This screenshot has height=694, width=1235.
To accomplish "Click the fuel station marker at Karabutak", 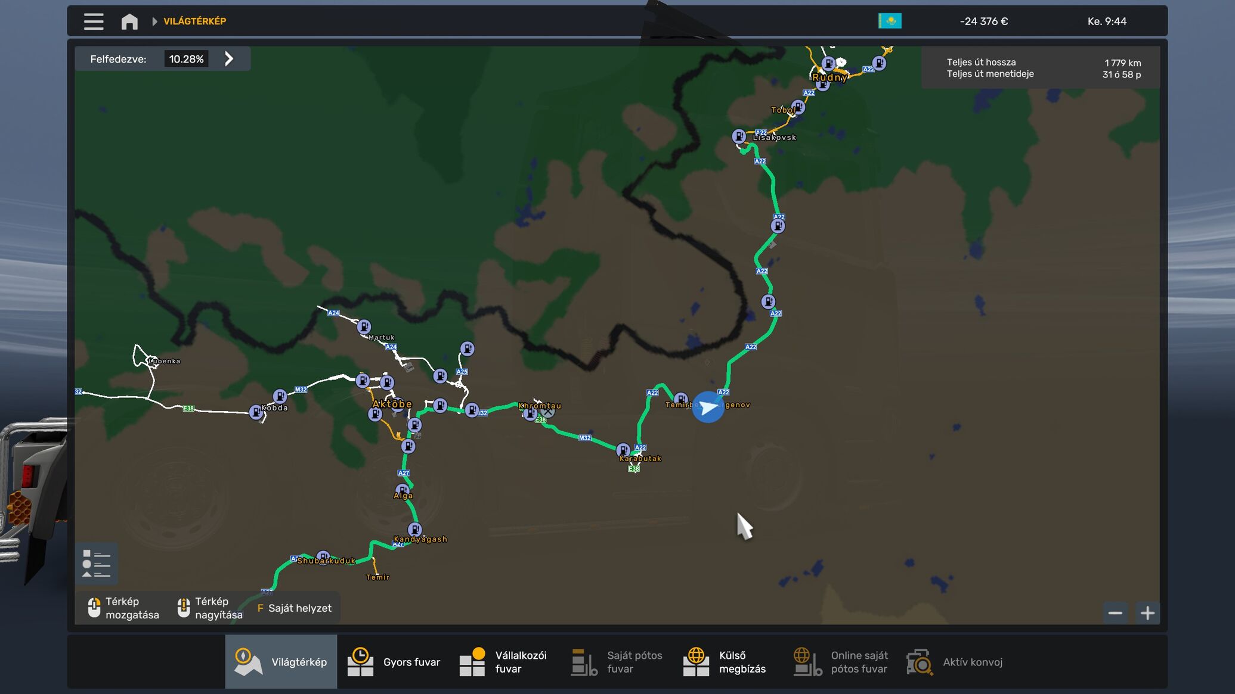I will point(623,450).
